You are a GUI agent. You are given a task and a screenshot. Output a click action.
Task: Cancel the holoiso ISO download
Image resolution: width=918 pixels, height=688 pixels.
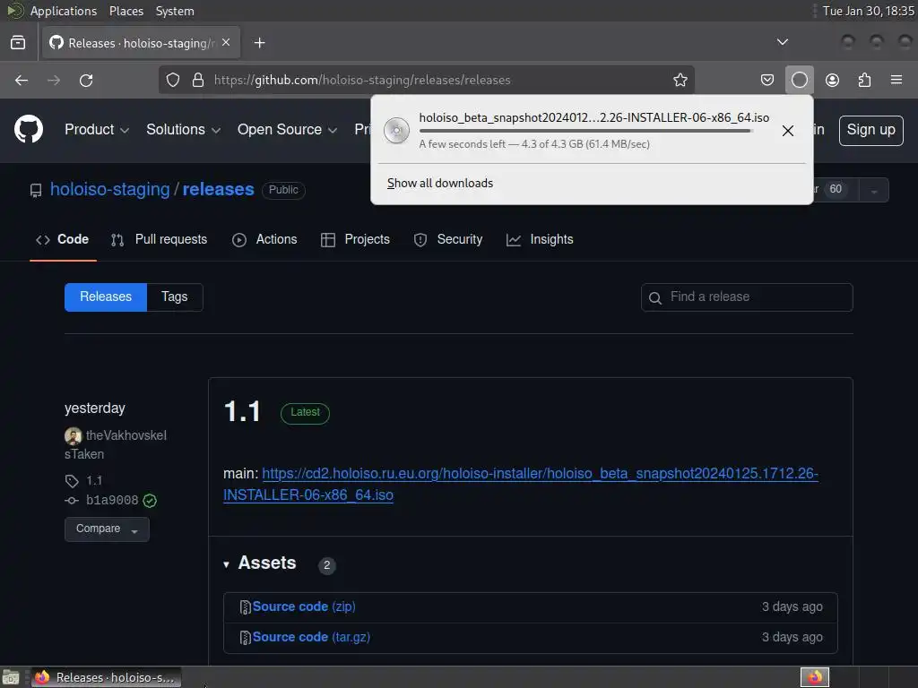(787, 131)
